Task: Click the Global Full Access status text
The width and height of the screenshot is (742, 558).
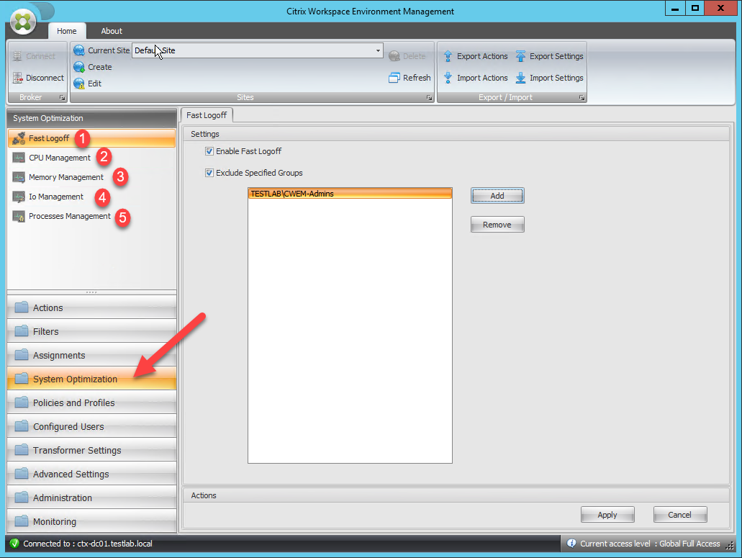Action: [689, 544]
